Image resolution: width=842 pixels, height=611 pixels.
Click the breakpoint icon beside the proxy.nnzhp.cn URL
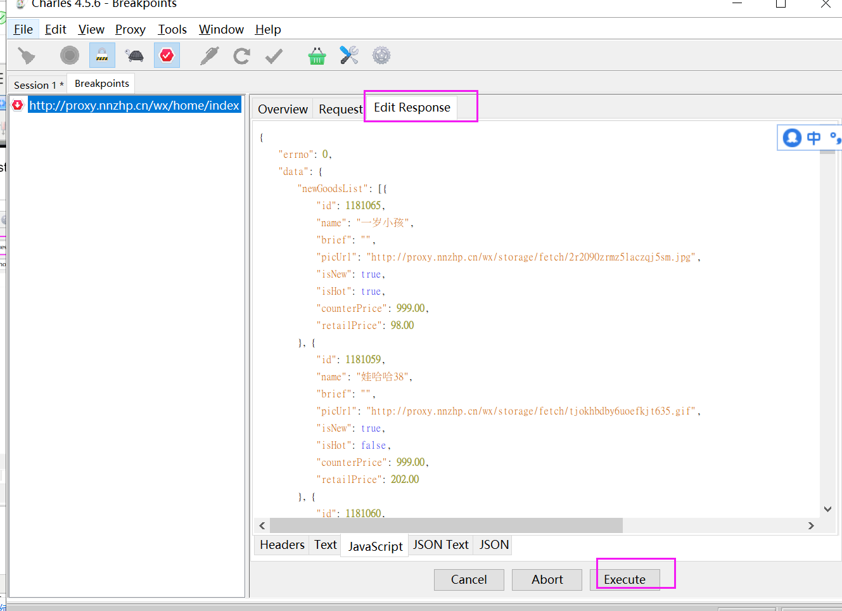click(x=18, y=105)
